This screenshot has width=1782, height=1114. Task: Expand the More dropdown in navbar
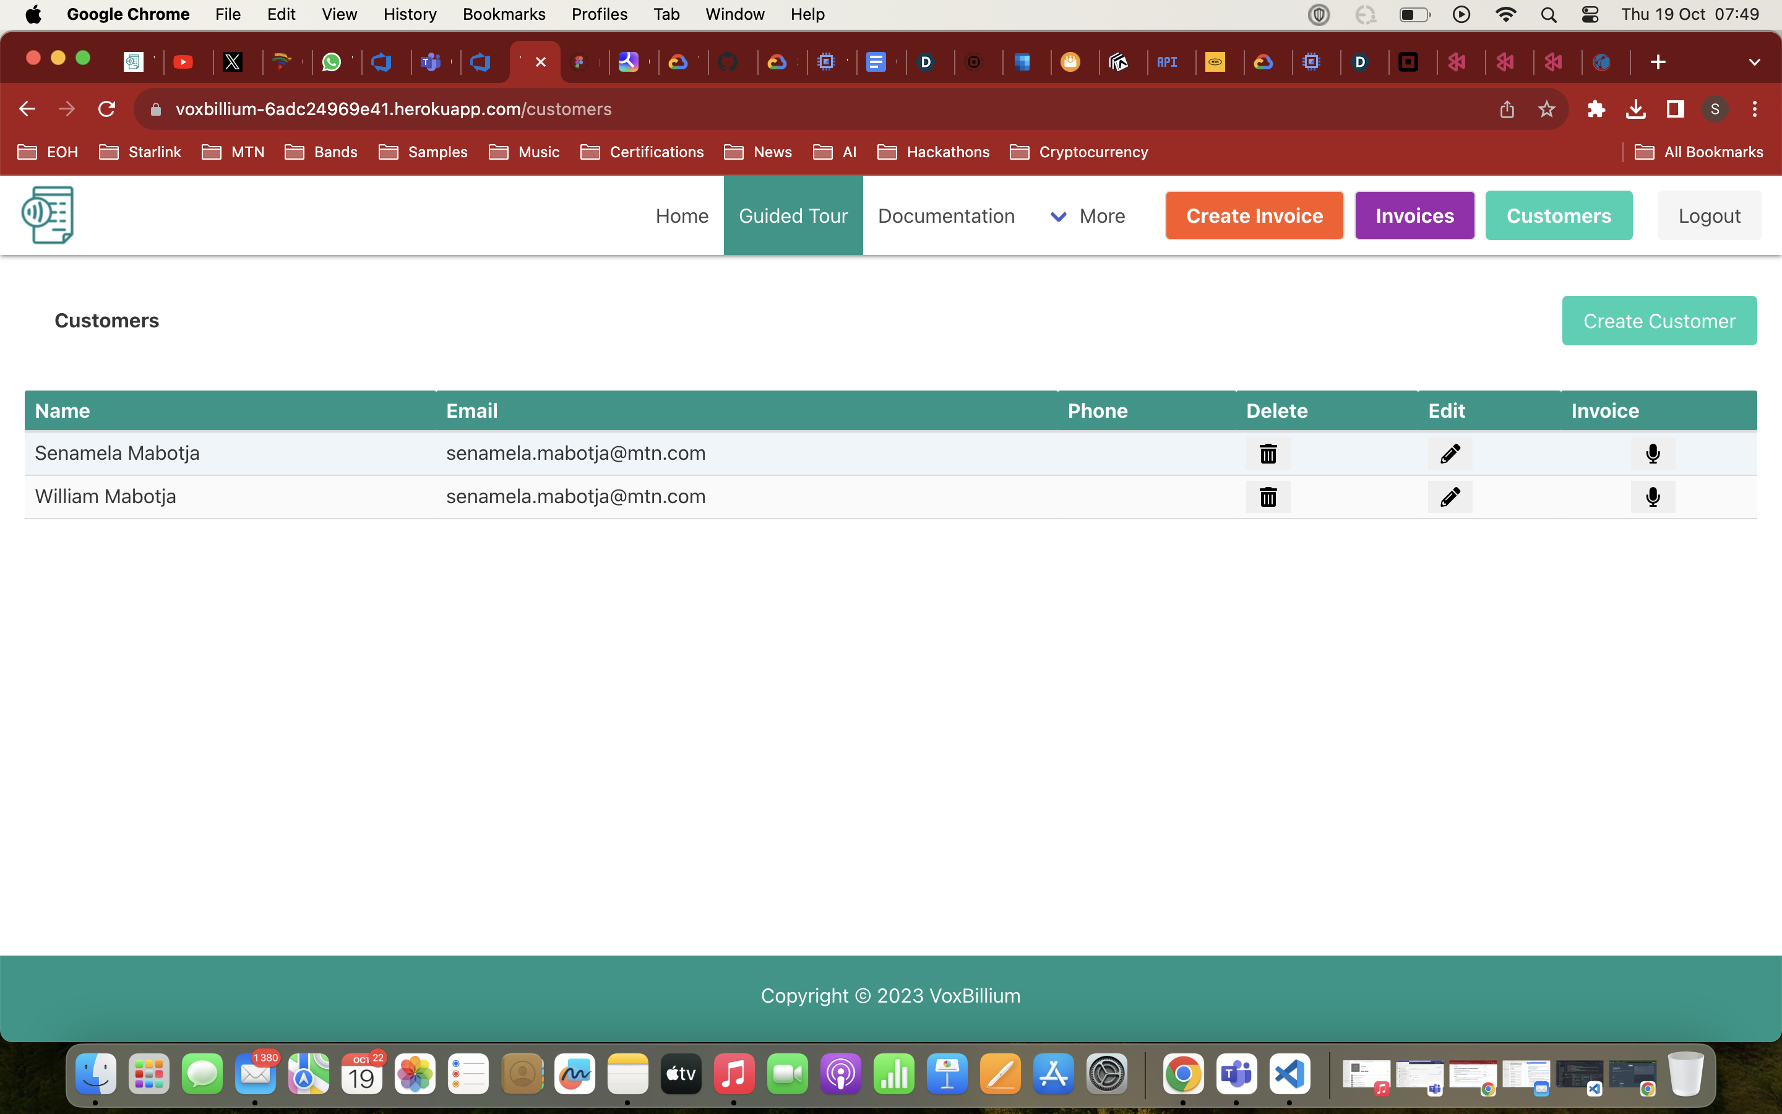click(x=1088, y=216)
